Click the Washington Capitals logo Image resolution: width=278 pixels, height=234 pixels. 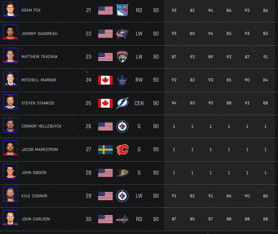pyautogui.click(x=122, y=219)
